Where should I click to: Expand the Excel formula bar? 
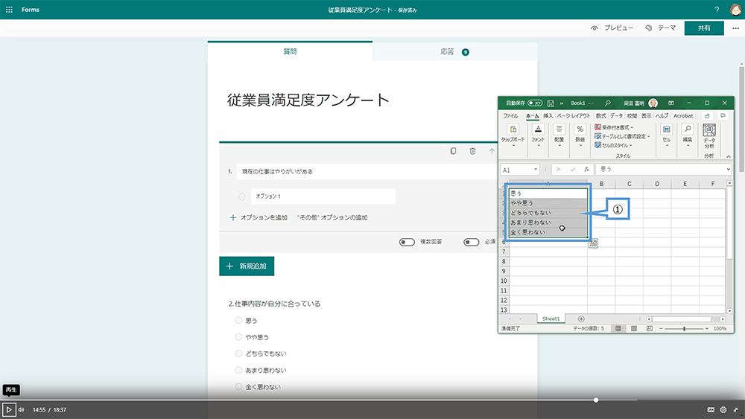[729, 170]
